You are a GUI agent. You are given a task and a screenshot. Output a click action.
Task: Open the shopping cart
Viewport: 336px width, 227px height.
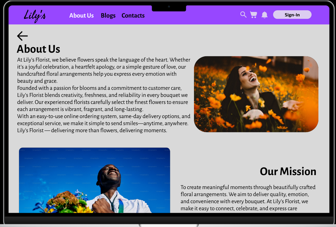[x=254, y=14]
